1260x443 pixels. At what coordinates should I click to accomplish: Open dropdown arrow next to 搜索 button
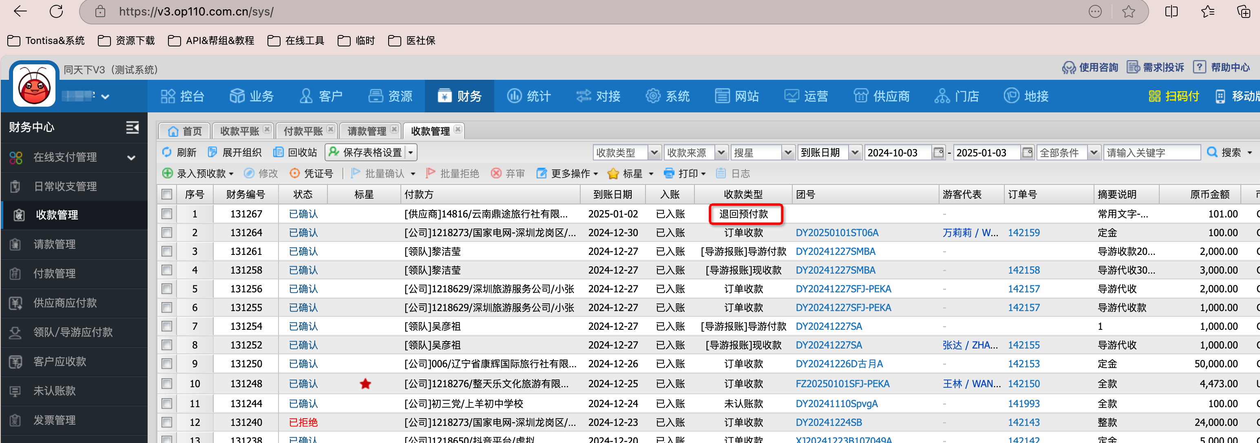click(x=1250, y=152)
